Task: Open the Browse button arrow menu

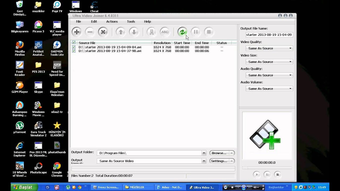Action: pos(232,153)
